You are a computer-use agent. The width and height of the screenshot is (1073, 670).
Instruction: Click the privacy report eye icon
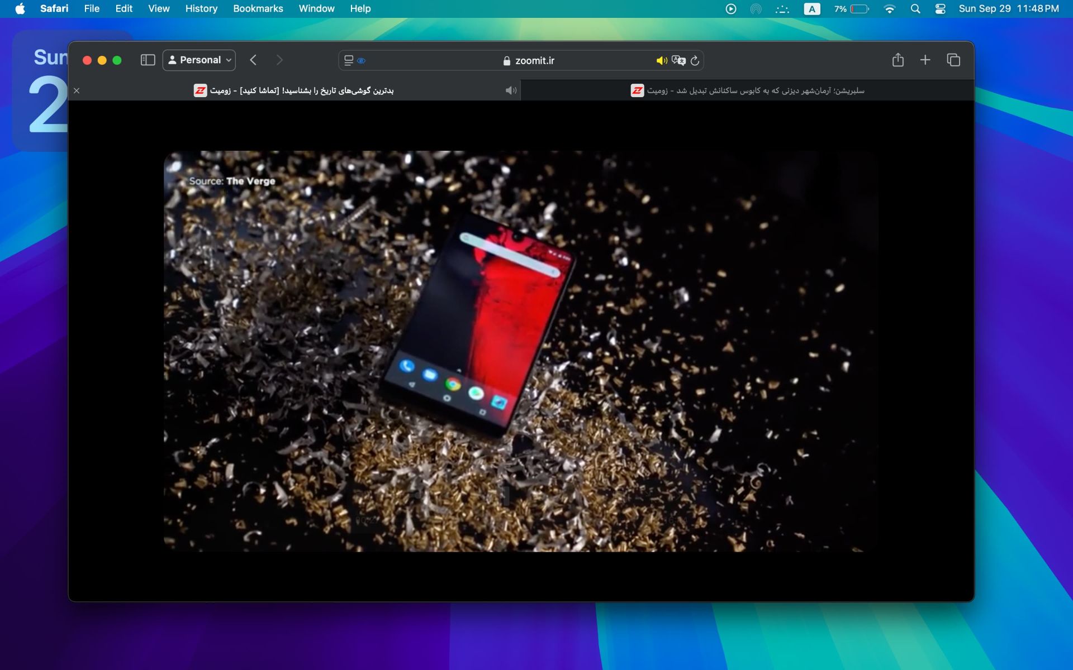(362, 61)
